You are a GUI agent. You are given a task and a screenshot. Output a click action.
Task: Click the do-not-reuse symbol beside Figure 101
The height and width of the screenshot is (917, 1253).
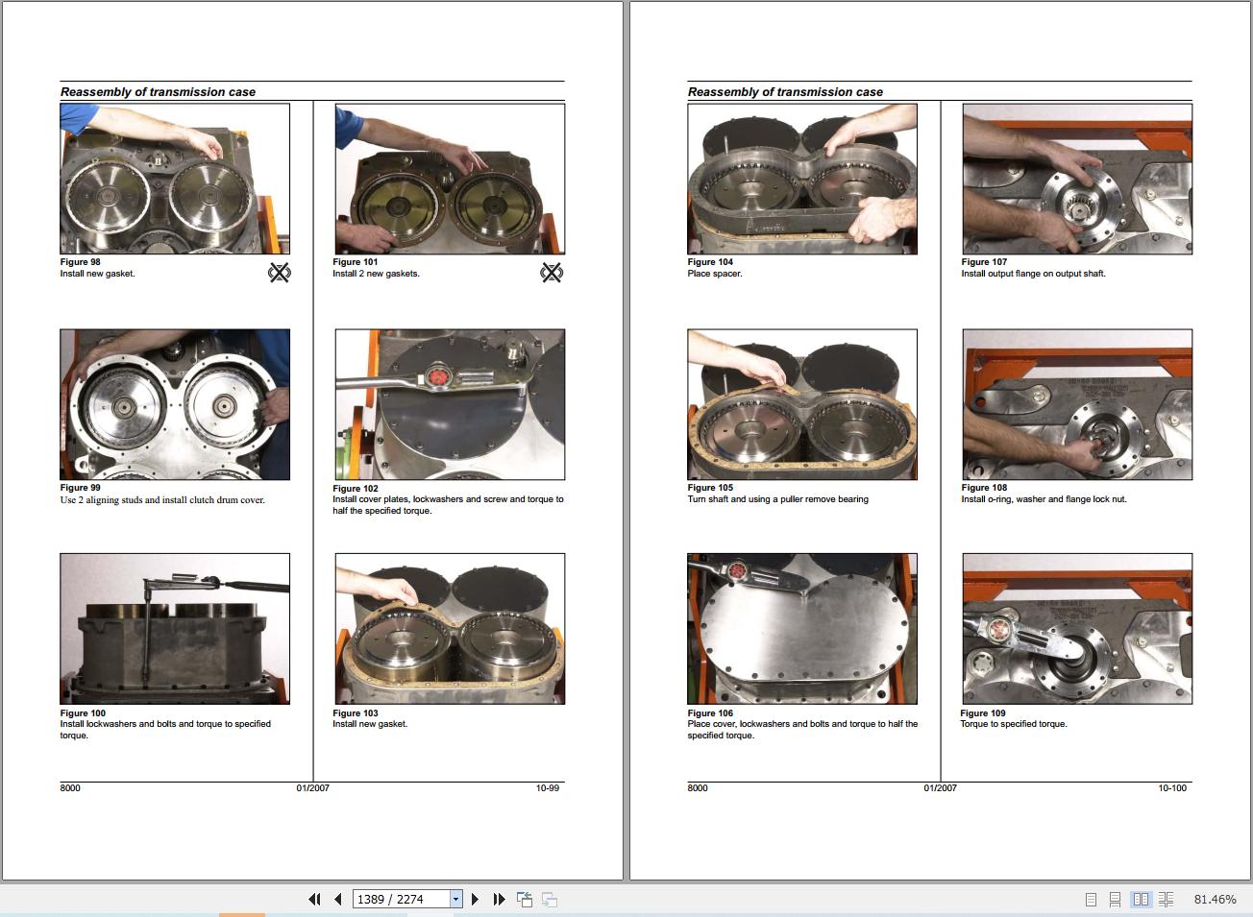[x=552, y=273]
